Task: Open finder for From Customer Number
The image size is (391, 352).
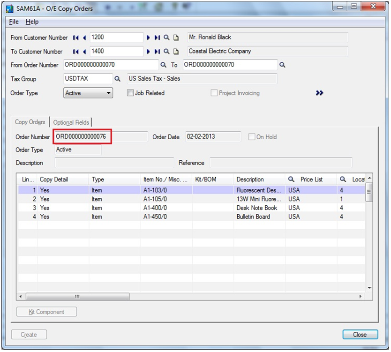Action: click(x=166, y=37)
